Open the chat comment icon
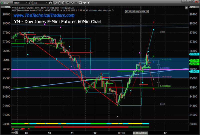This screenshot has width=200, height=135. [x=80, y=3]
